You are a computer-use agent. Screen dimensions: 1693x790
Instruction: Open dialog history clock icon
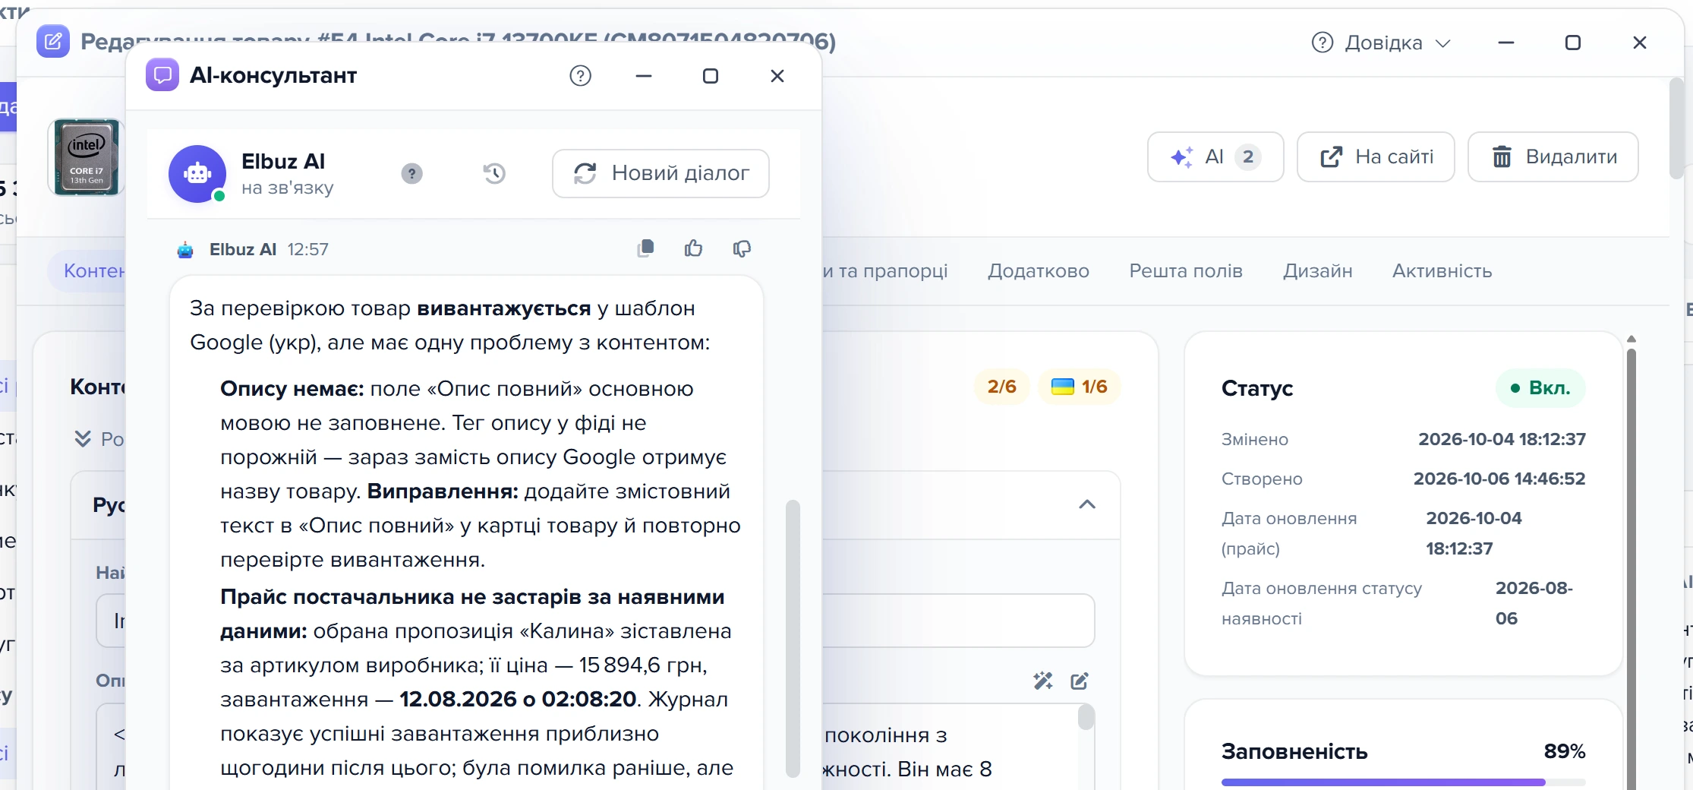(494, 174)
